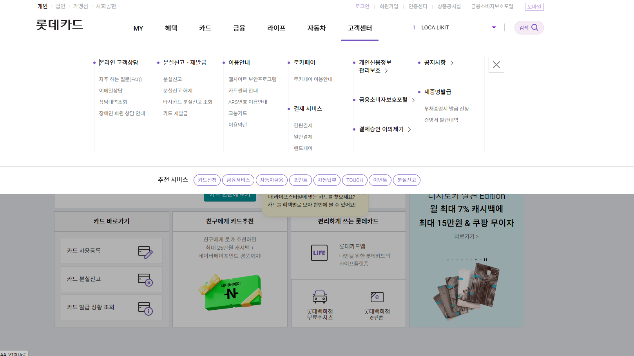Close the expanded 고객센터 mega menu
Screen dimensions: 634x356
coord(496,64)
